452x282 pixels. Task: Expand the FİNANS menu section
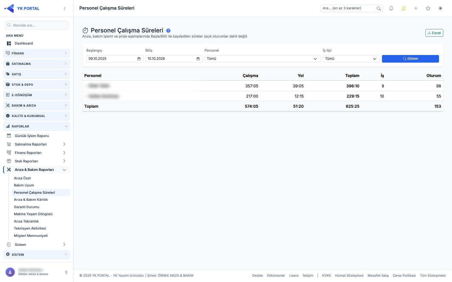(37, 53)
